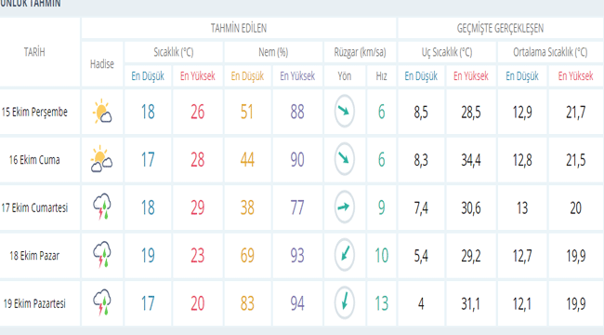Click high temperature 29 for 17 Ekim
Image resolution: width=604 pixels, height=335 pixels.
click(x=198, y=208)
